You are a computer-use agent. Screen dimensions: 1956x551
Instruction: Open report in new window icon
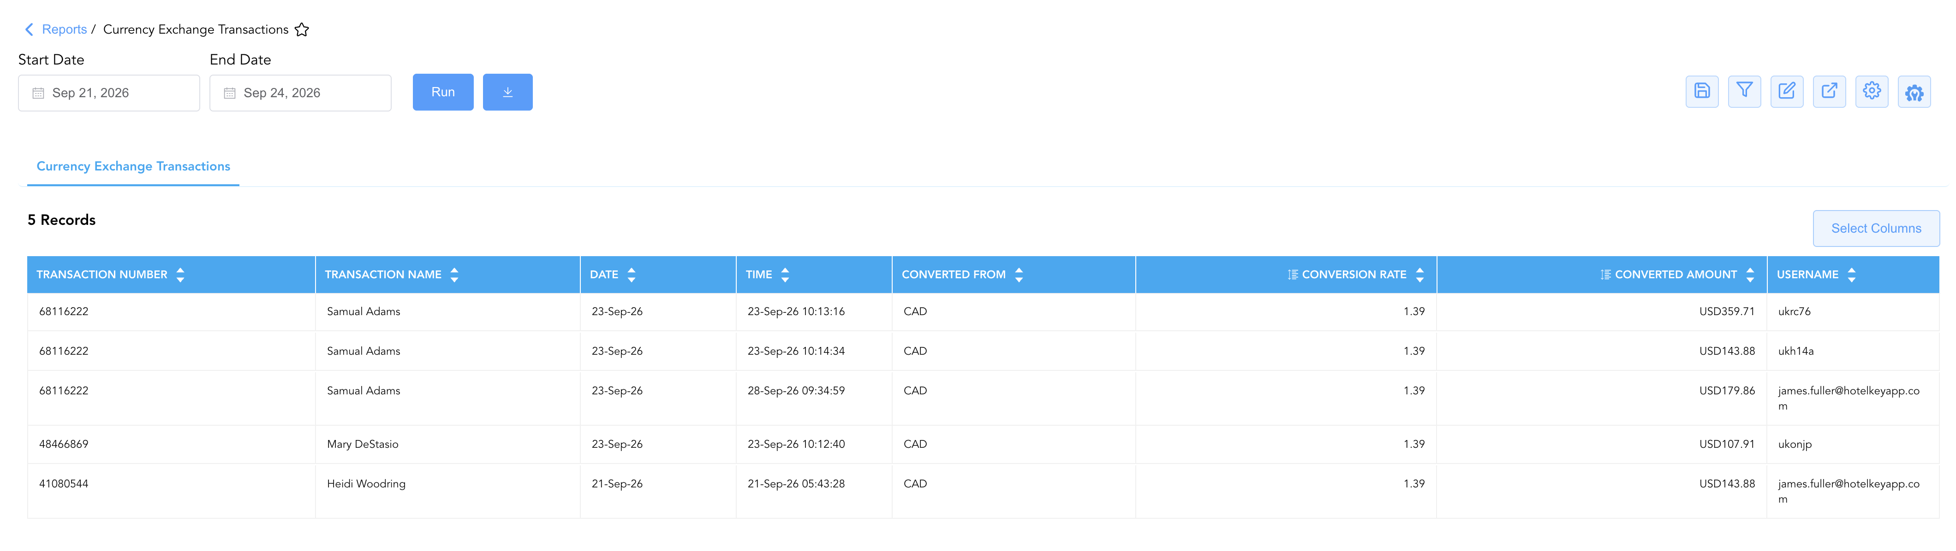(x=1829, y=92)
